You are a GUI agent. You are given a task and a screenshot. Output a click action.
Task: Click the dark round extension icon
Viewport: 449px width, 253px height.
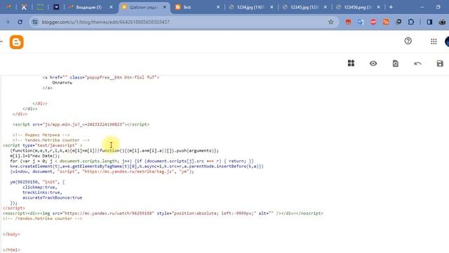398,22
